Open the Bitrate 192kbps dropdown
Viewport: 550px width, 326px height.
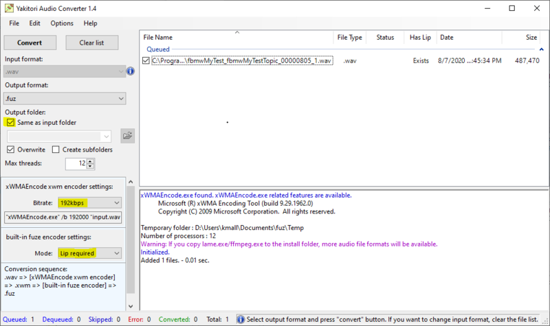point(90,202)
